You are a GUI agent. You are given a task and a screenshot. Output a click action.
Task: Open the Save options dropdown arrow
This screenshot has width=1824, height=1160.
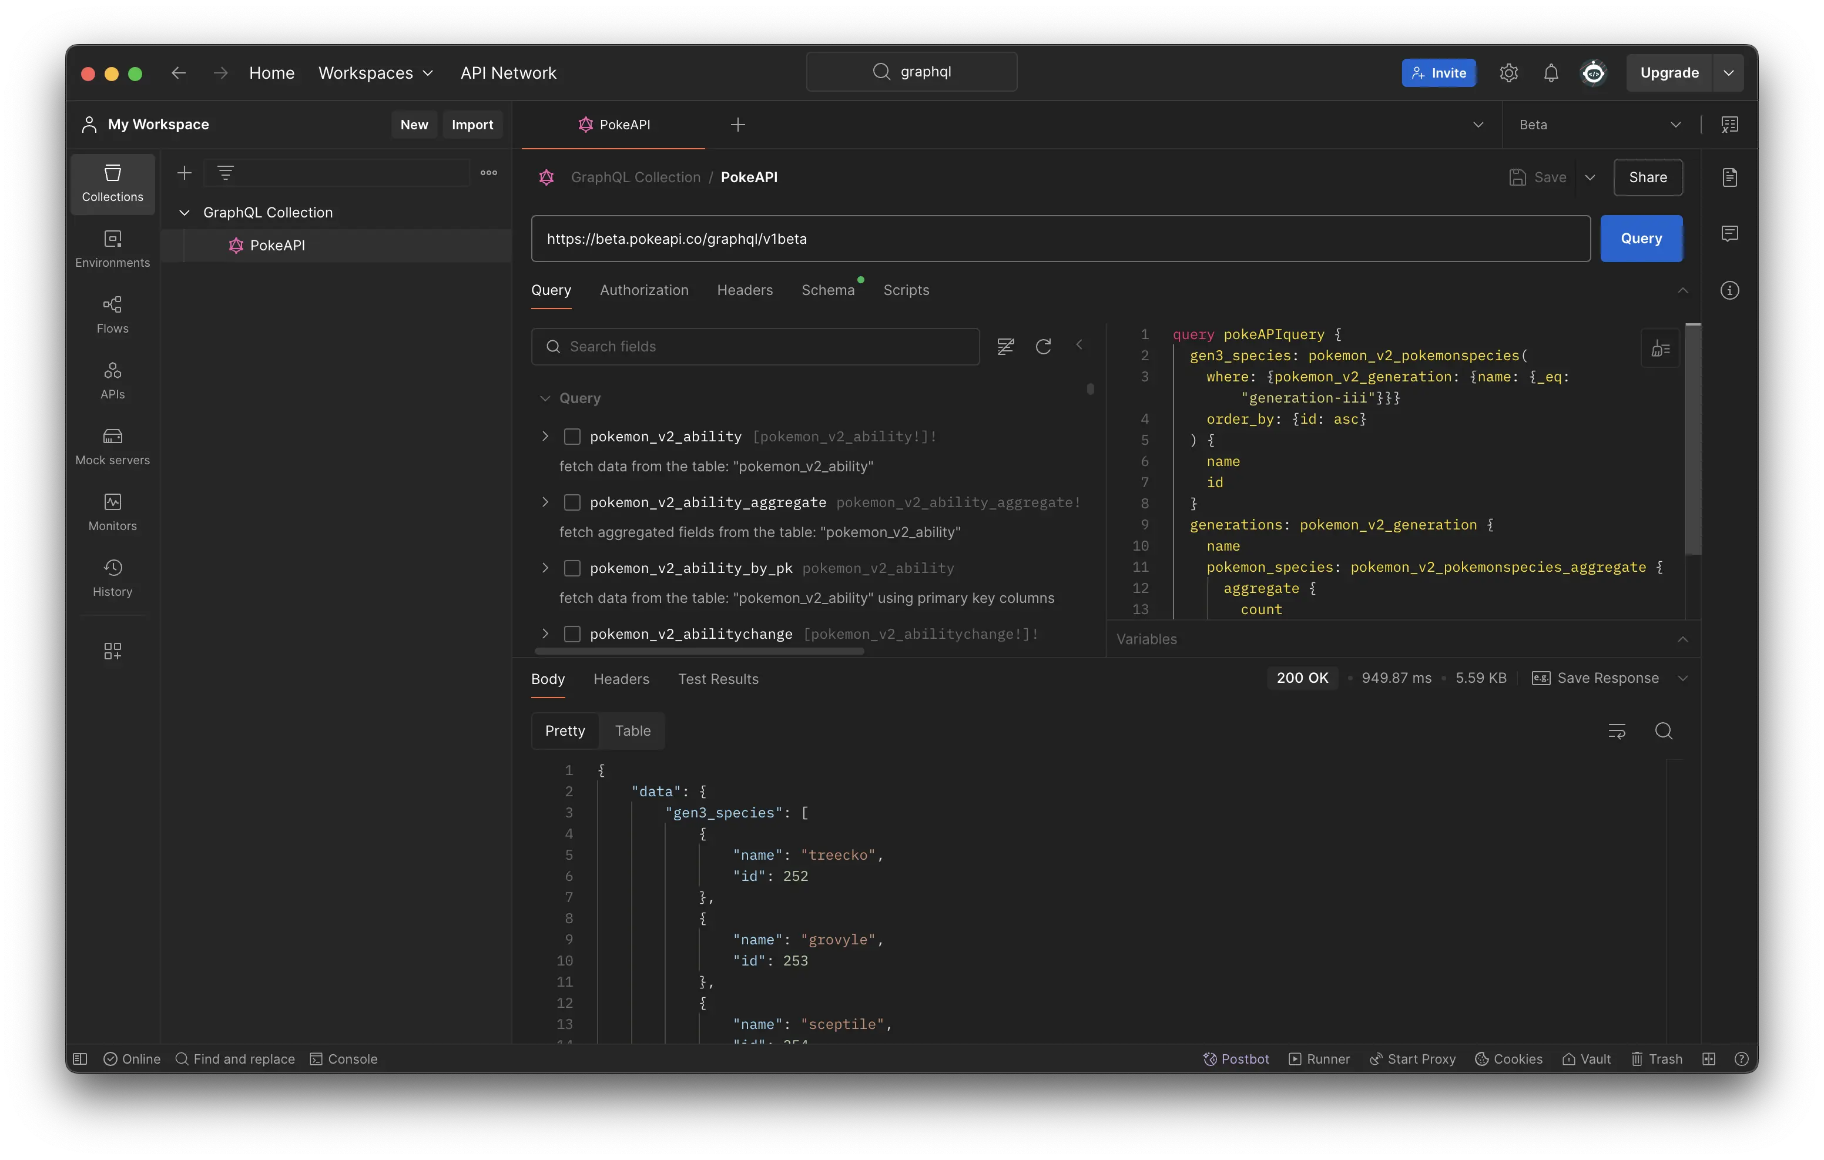(1590, 177)
